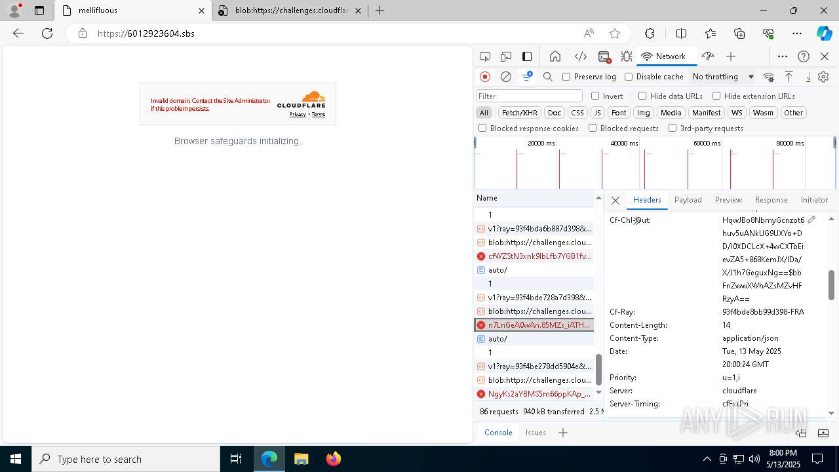The width and height of the screenshot is (839, 472).
Task: Filter by Img requests
Action: [644, 113]
